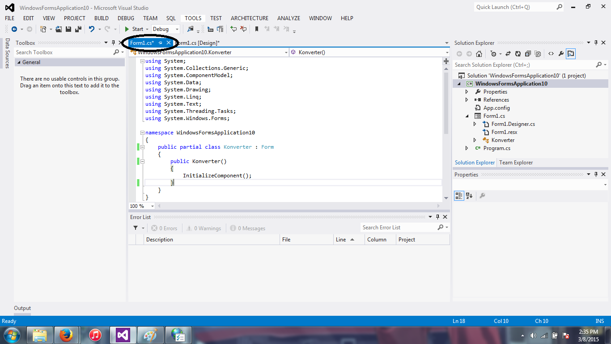The image size is (611, 344).
Task: Undo the last action using toolbar arrow
Action: (x=92, y=29)
